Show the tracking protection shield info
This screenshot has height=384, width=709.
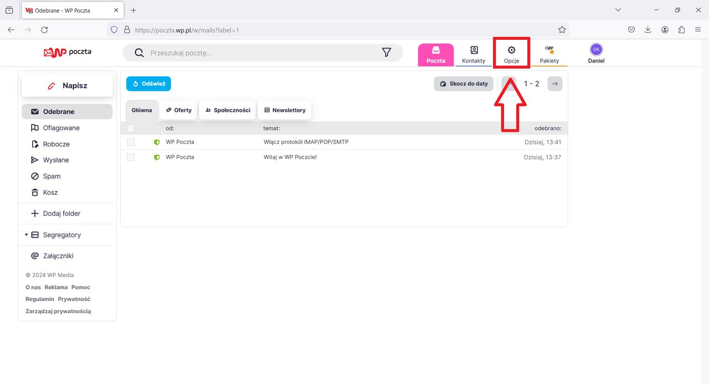(x=114, y=30)
